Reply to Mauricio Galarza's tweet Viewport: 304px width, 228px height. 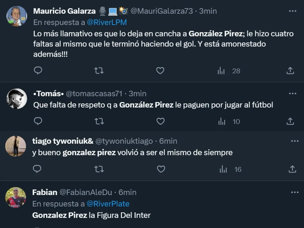point(38,71)
